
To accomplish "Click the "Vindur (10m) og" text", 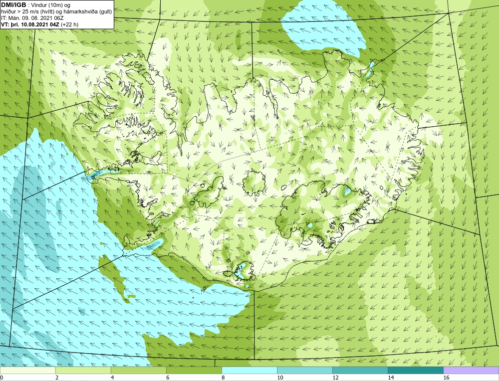I will pos(51,5).
